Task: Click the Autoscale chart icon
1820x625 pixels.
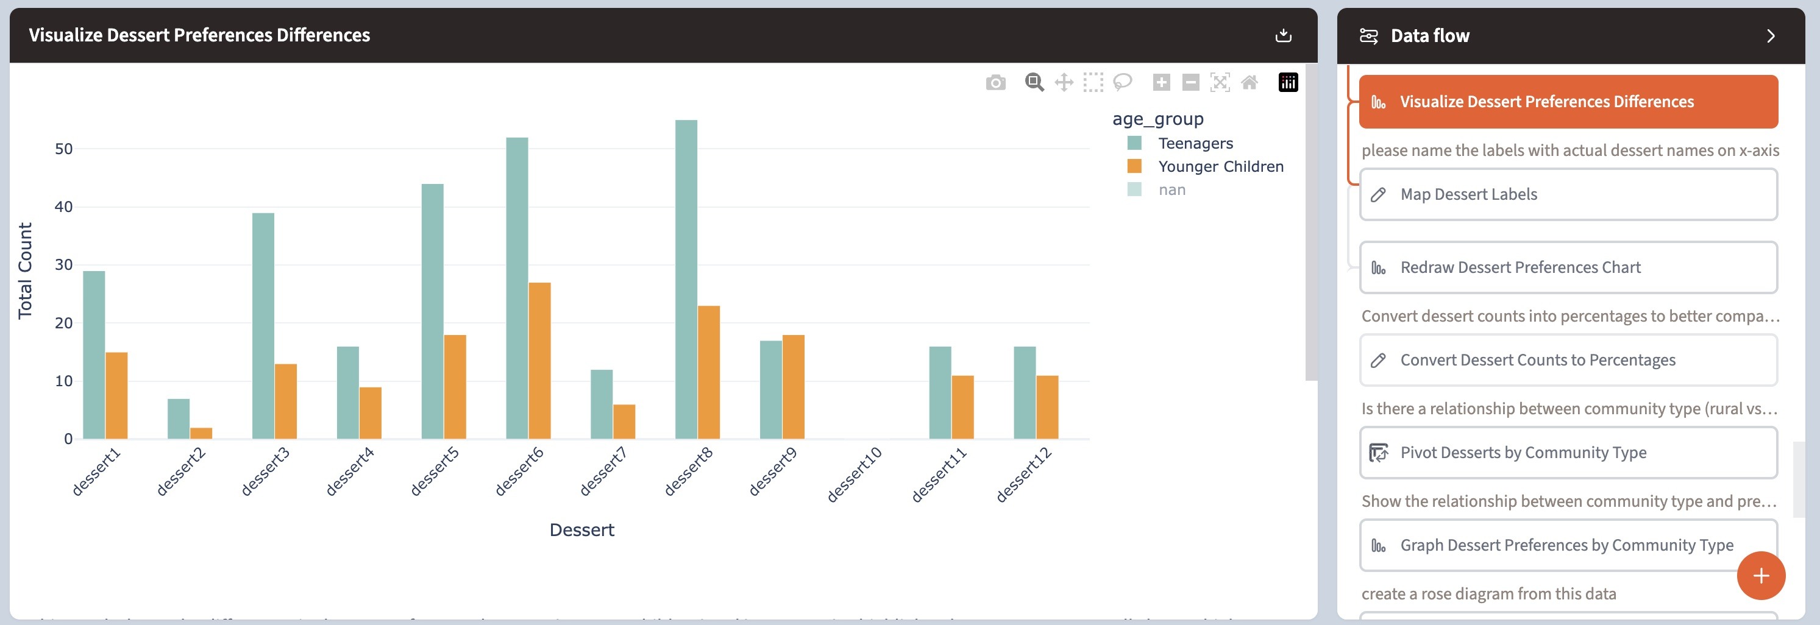Action: click(1220, 83)
